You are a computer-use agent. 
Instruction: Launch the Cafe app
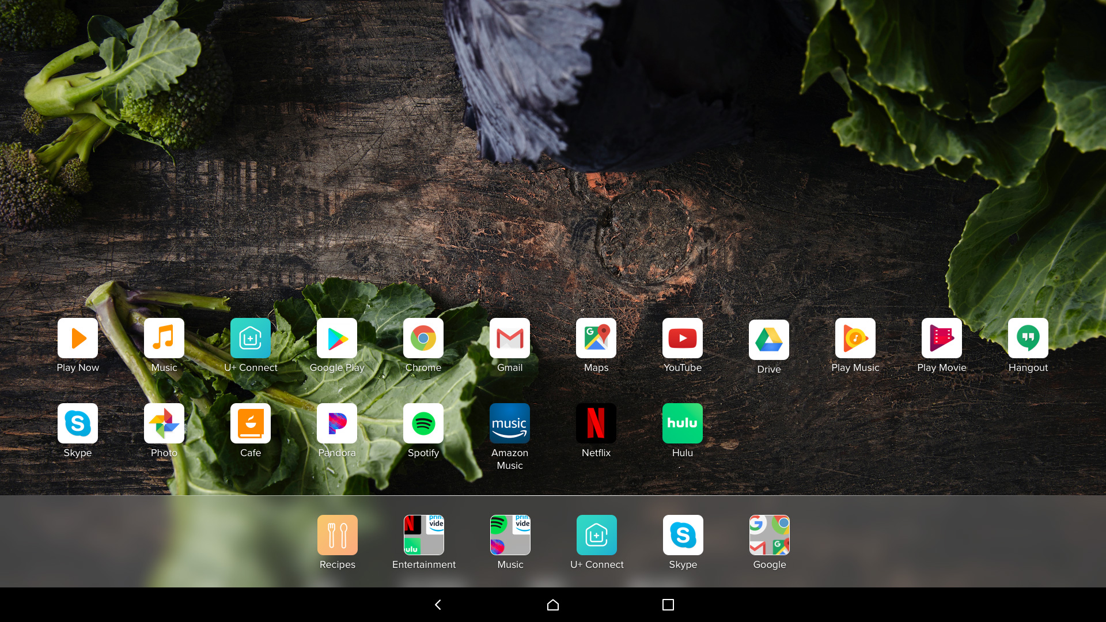[251, 423]
